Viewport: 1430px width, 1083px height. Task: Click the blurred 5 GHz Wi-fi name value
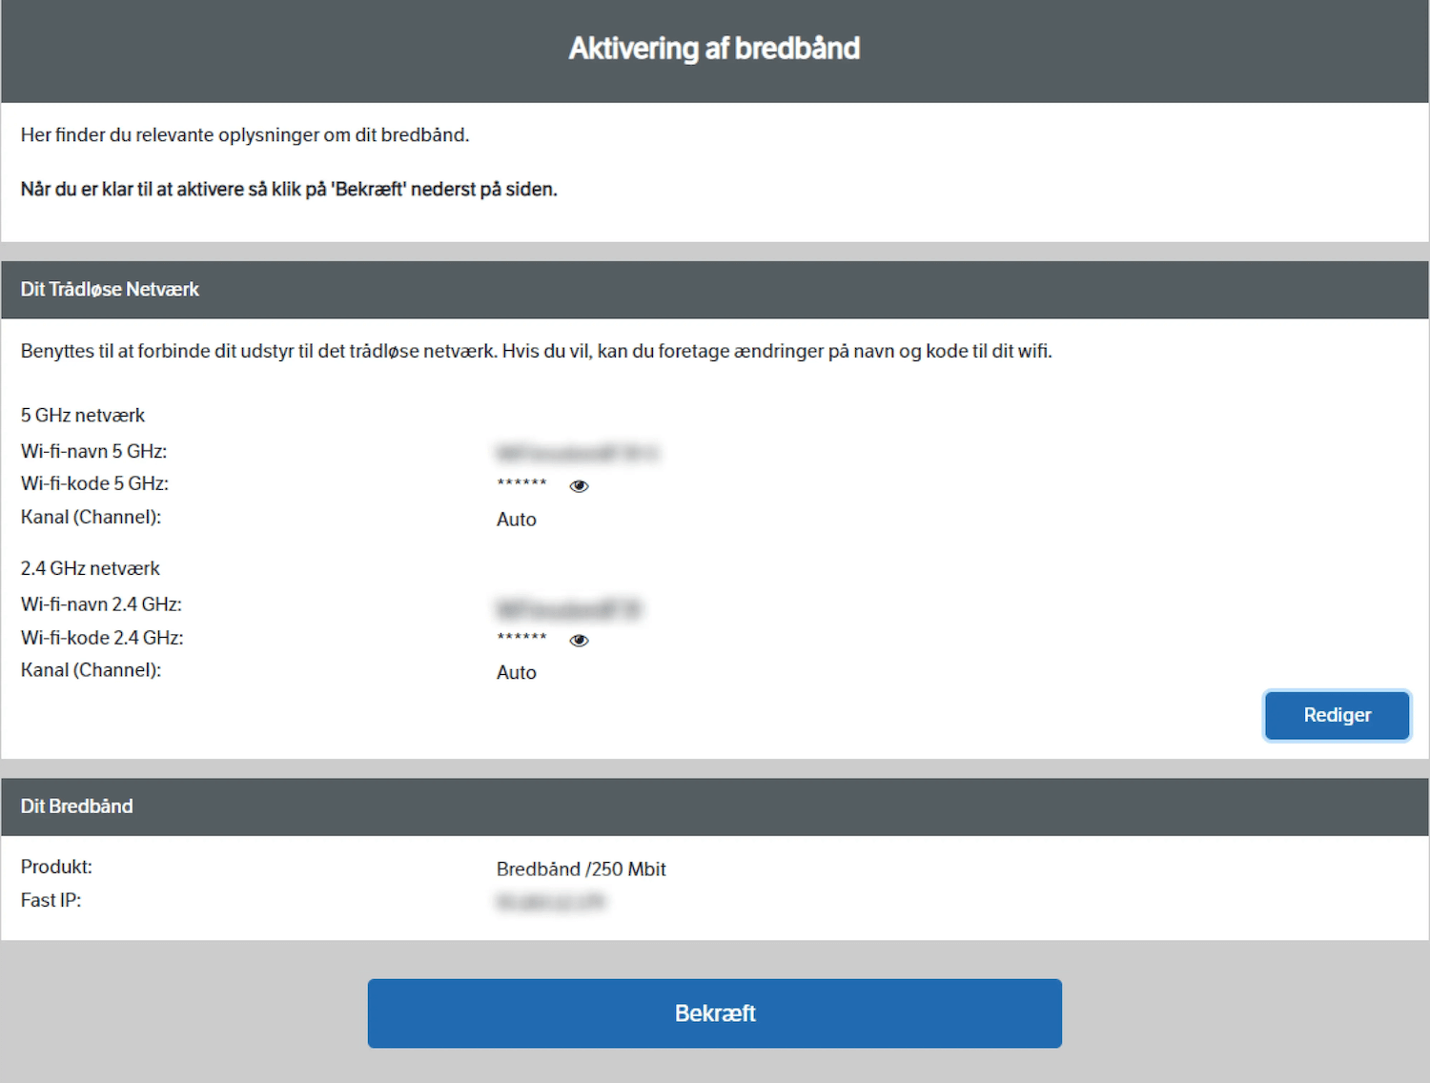tap(578, 453)
